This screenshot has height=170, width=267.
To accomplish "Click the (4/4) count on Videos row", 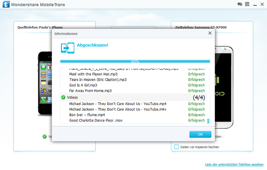I will (199, 97).
